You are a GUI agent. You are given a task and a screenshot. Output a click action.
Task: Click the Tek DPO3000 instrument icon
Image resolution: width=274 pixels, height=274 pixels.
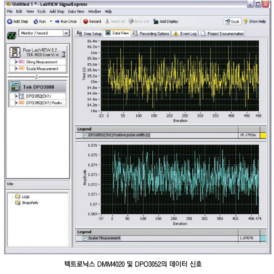point(15,86)
